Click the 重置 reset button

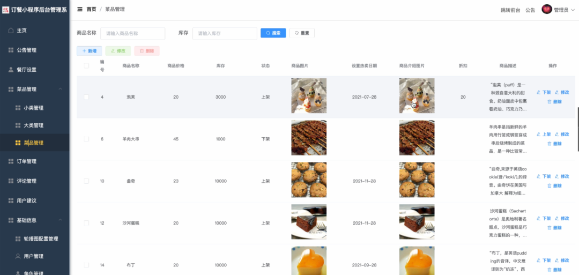pyautogui.click(x=302, y=33)
